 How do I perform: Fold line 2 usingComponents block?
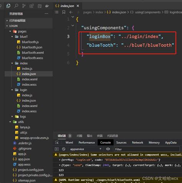tap(73, 26)
